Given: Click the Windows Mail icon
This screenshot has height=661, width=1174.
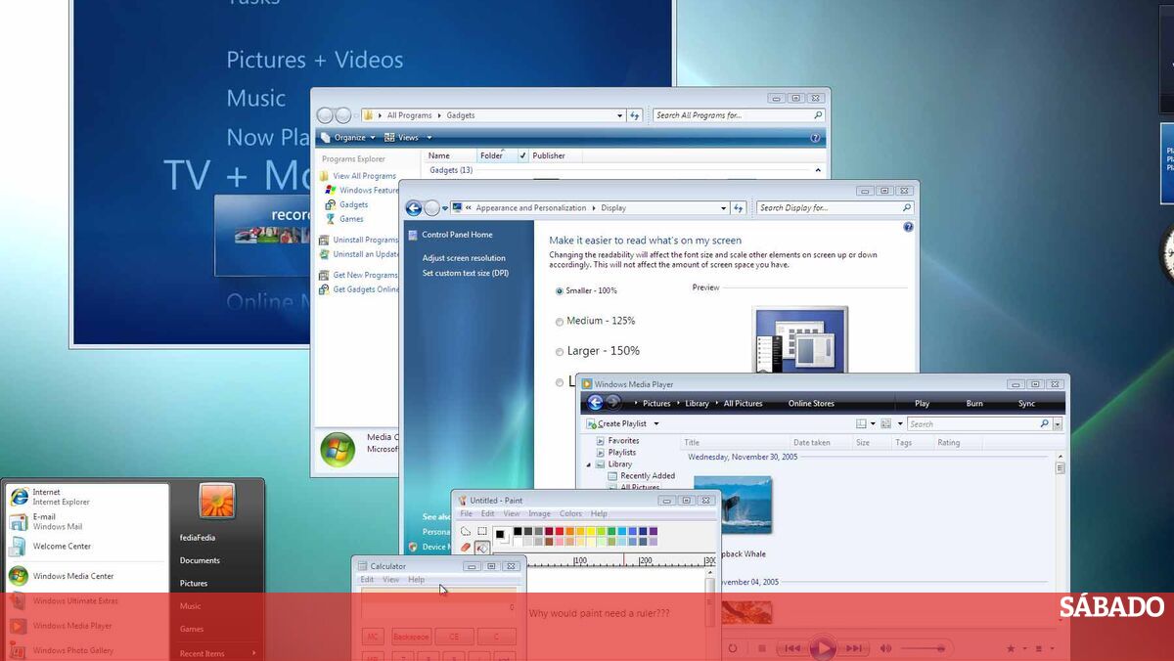Looking at the screenshot, I should click(x=19, y=522).
